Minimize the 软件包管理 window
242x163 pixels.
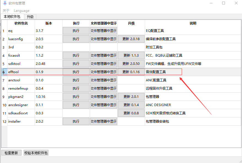point(211,3)
